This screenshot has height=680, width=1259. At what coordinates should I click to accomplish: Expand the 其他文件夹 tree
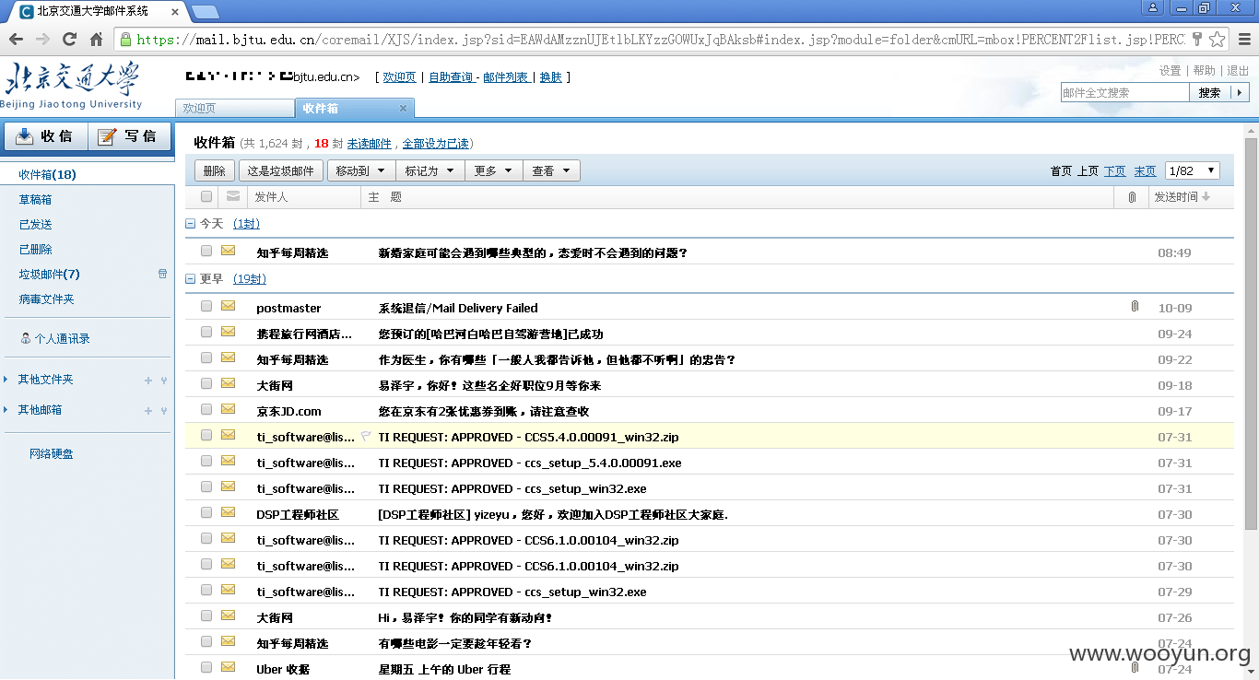click(6, 380)
